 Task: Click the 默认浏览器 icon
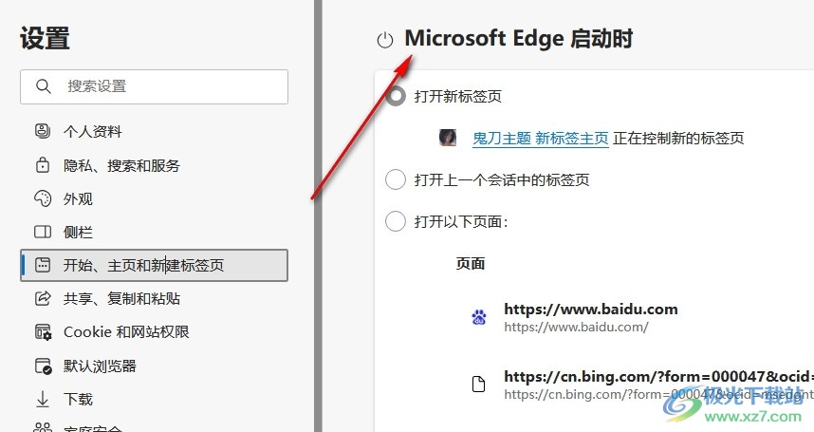[x=42, y=366]
